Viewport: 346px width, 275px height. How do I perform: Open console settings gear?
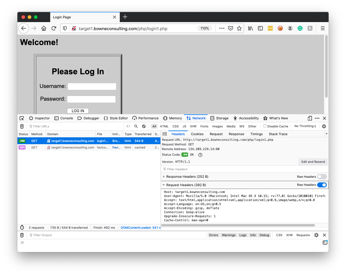click(x=317, y=235)
